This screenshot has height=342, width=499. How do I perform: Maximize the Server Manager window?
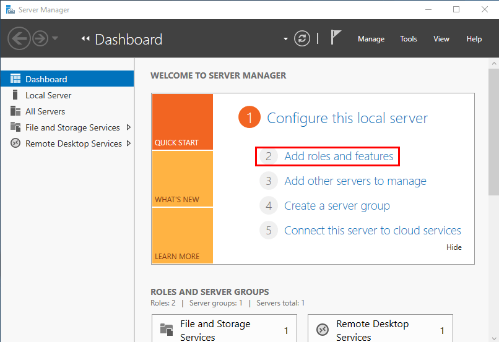[456, 9]
